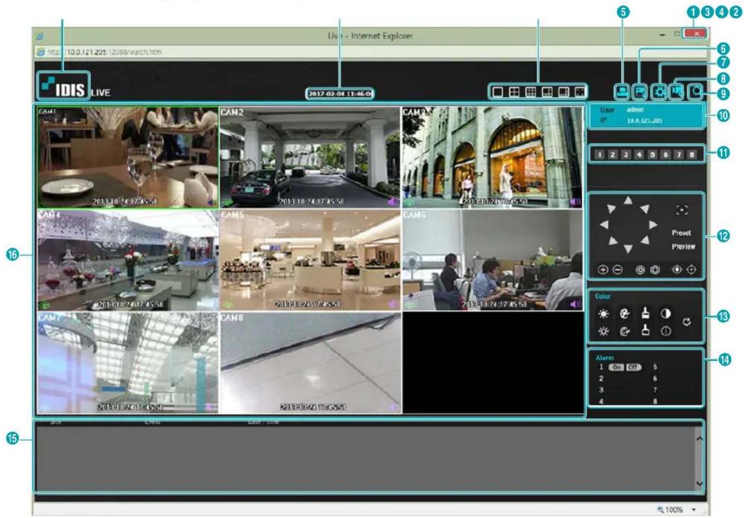Pan PTZ camera right with right arrow
The width and height of the screenshot is (744, 518).
[653, 225]
